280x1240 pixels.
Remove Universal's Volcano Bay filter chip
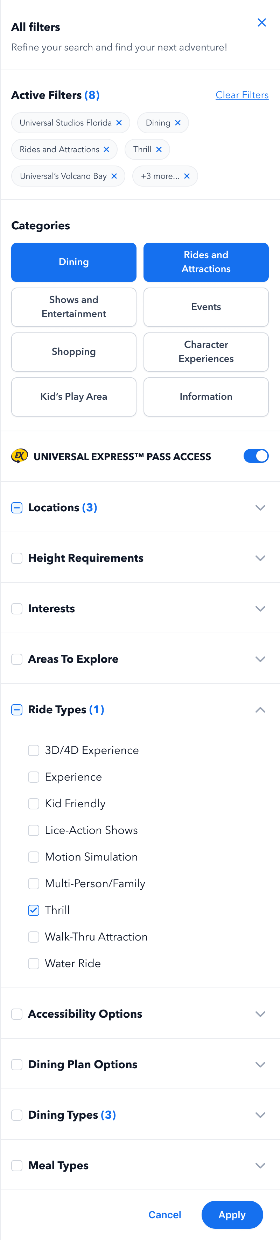point(114,176)
